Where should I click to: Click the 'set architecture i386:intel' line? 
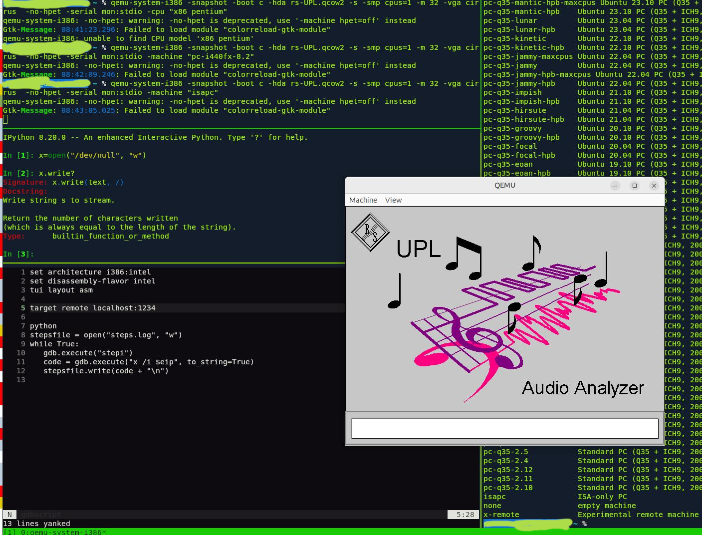pos(90,272)
